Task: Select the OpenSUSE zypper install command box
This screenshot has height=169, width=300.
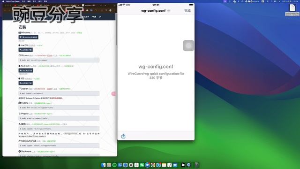Action: tap(59, 146)
